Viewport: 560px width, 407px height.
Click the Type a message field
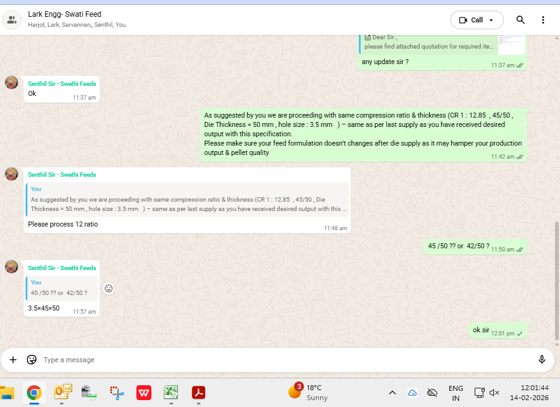[280, 360]
